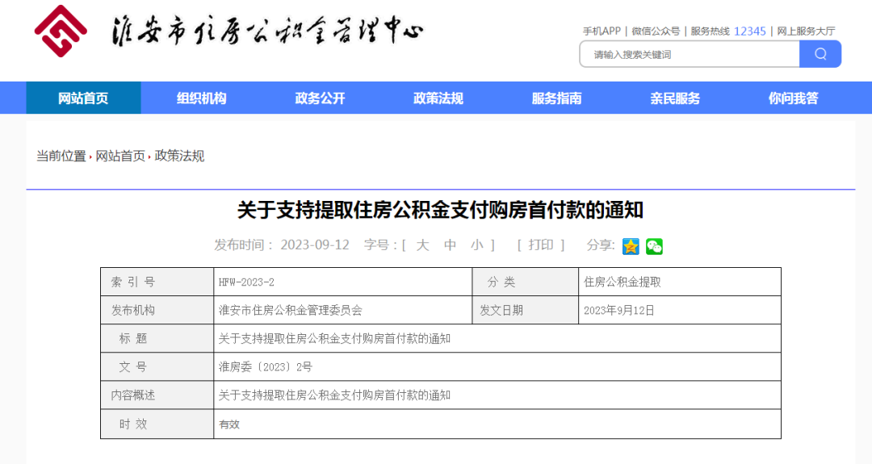Image resolution: width=872 pixels, height=464 pixels.
Task: Share to QQ Zone star icon
Action: click(x=631, y=246)
